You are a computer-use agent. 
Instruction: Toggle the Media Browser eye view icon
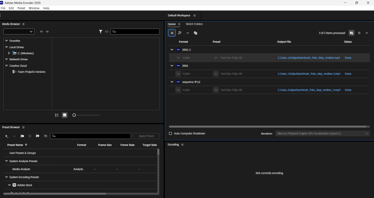(x=107, y=31)
